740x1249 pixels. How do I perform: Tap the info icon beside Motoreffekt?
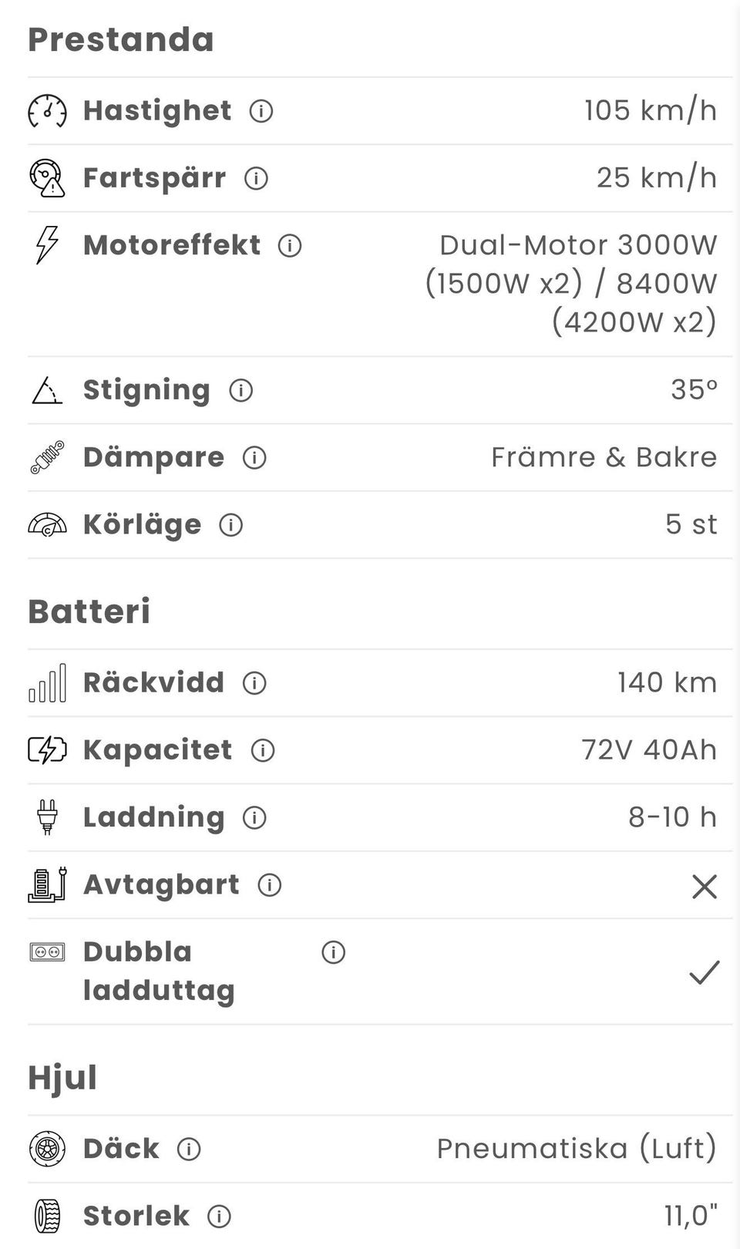click(290, 246)
